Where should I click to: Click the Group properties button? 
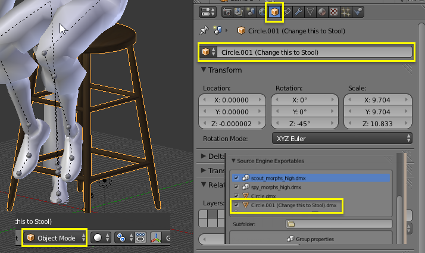tap(310, 239)
